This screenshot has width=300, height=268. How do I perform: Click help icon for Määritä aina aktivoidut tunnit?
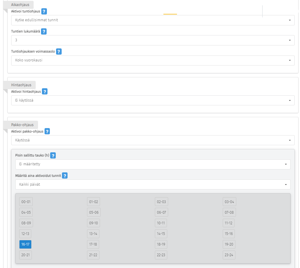(x=65, y=176)
